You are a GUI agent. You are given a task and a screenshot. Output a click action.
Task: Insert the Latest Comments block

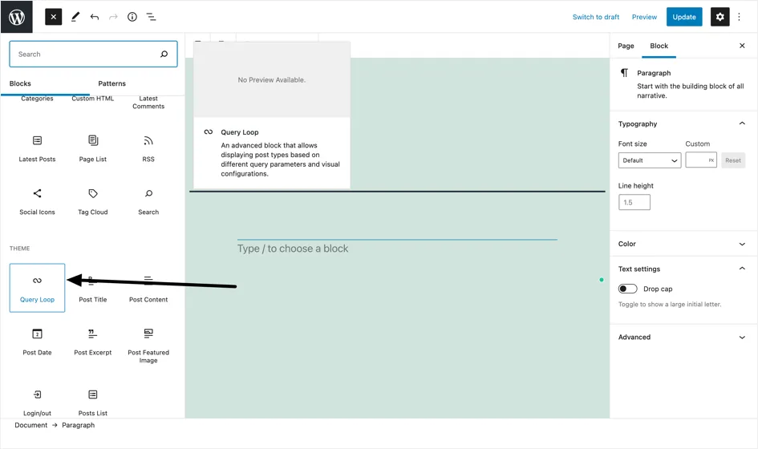(x=148, y=102)
